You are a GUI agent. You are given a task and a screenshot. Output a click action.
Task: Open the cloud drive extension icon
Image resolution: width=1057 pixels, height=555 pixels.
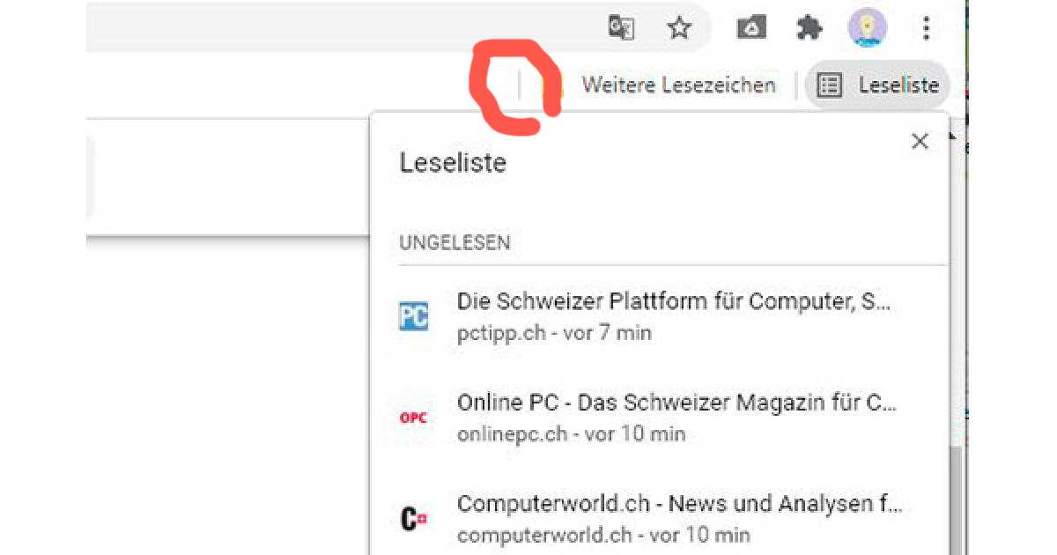(750, 28)
